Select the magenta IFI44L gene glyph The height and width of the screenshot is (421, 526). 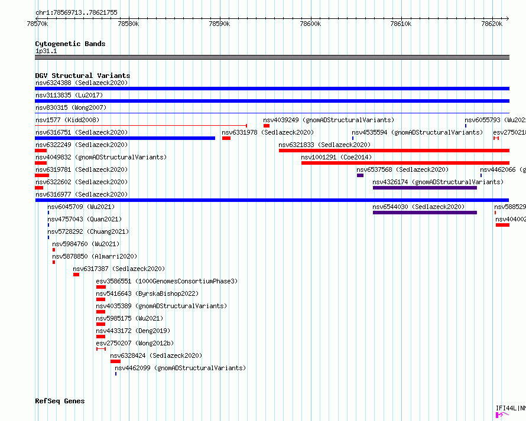[501, 415]
